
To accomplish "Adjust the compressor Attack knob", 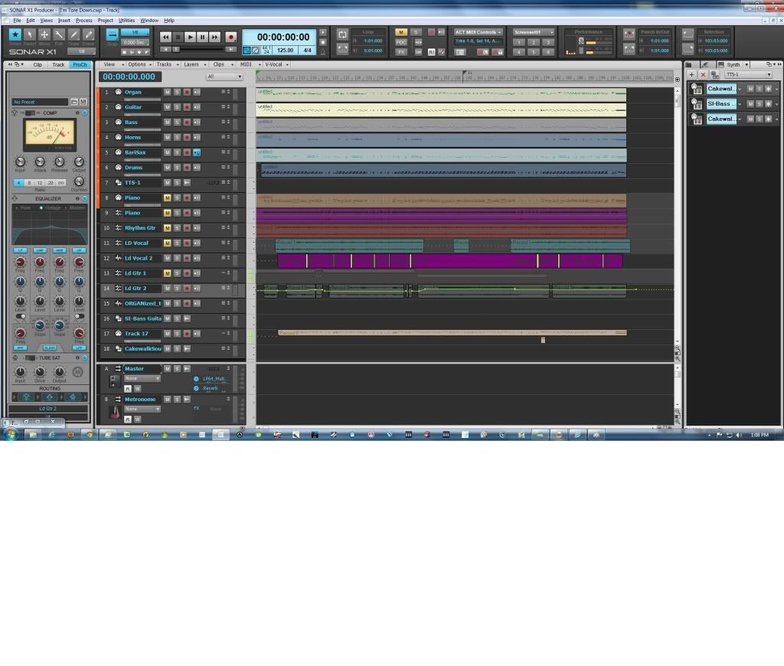I will click(x=40, y=162).
